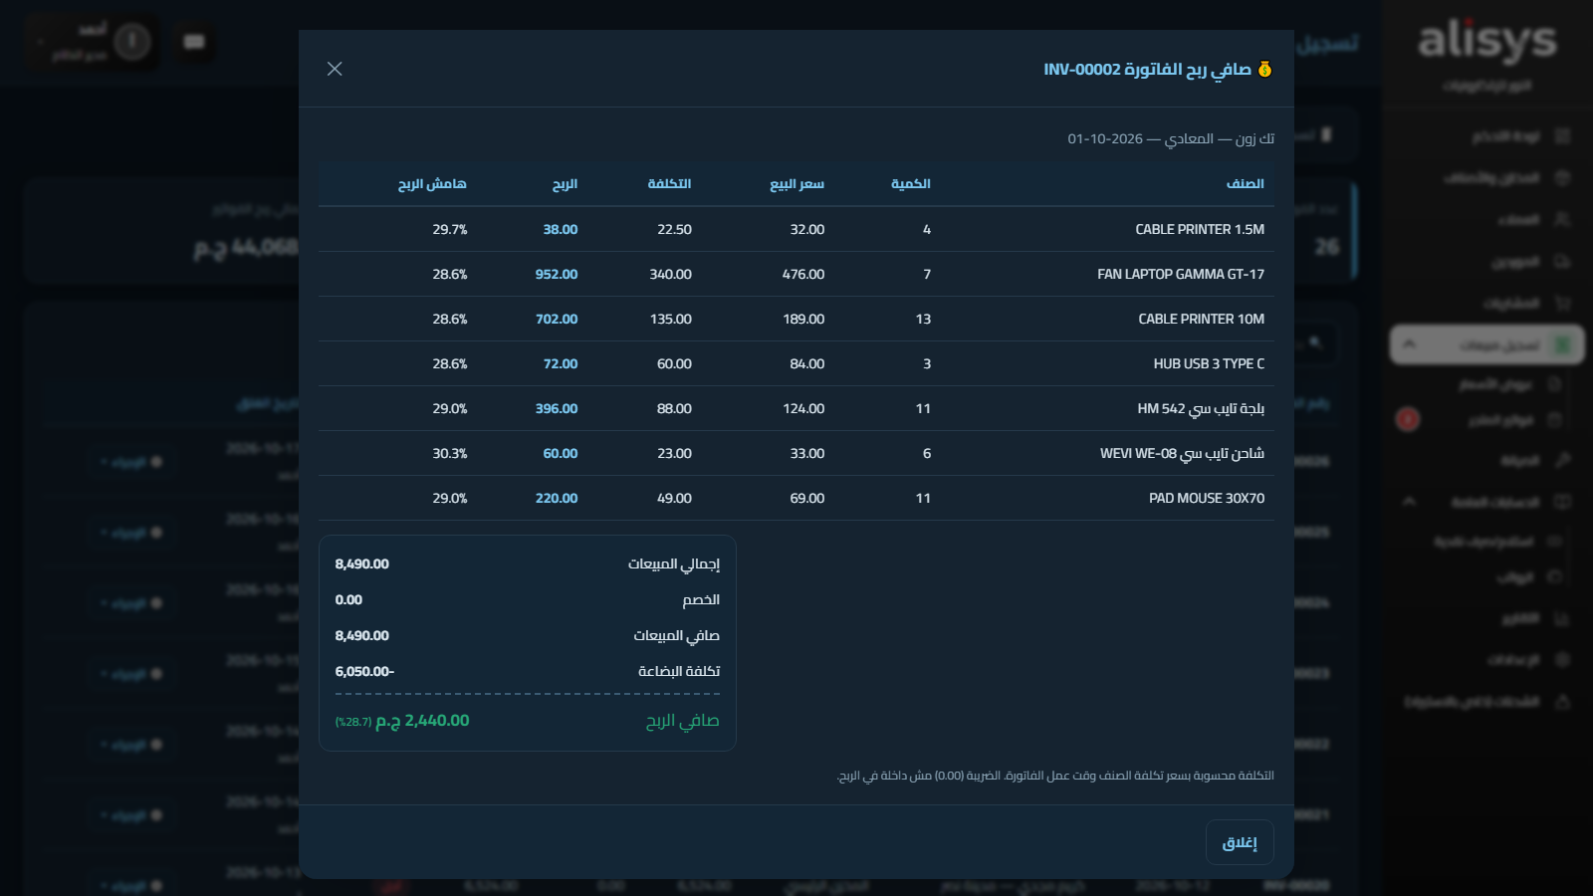Click sale price 33.00
This screenshot has width=1593, height=896.
[x=807, y=453]
